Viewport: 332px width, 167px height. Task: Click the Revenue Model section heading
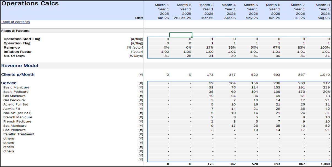(x=20, y=66)
